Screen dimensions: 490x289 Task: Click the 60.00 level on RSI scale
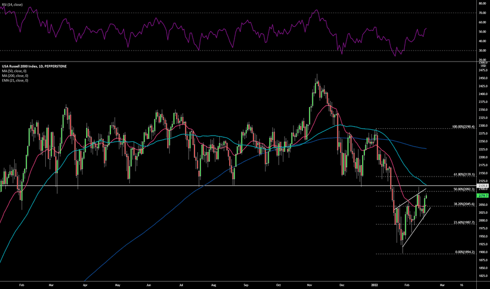click(x=482, y=22)
